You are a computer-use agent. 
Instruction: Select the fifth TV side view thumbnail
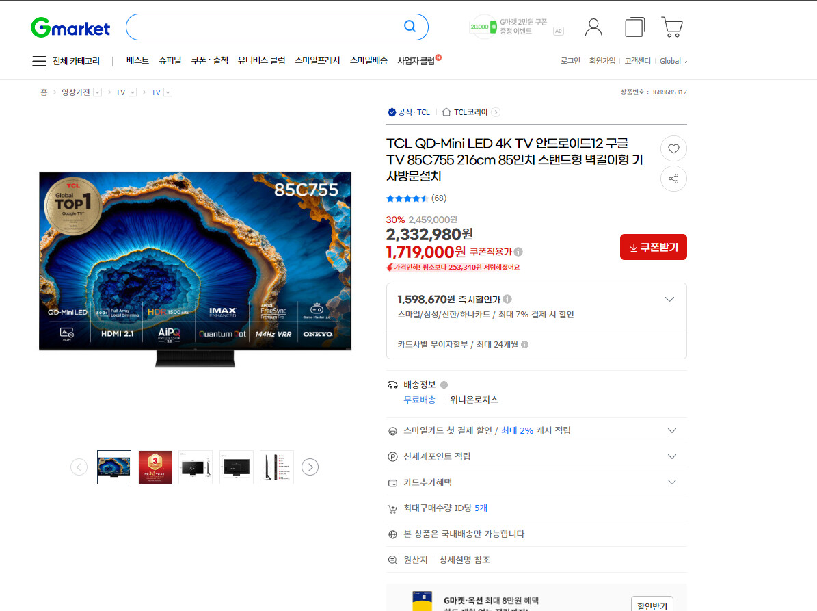click(x=277, y=467)
